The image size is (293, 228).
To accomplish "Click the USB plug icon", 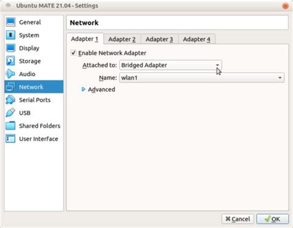I will click(x=10, y=113).
